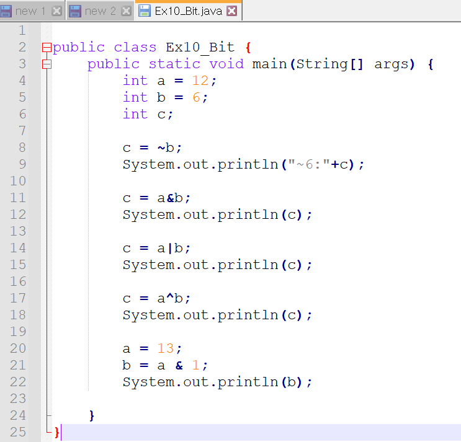The image size is (461, 442).
Task: Click line number 4 in margin
Action: click(x=22, y=81)
